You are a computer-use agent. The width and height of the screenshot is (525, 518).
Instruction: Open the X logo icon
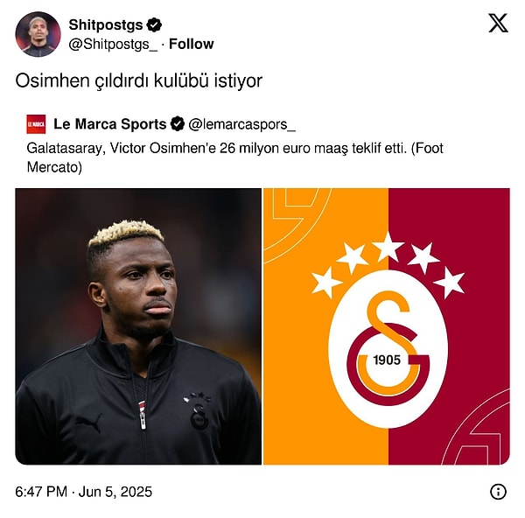click(x=498, y=23)
